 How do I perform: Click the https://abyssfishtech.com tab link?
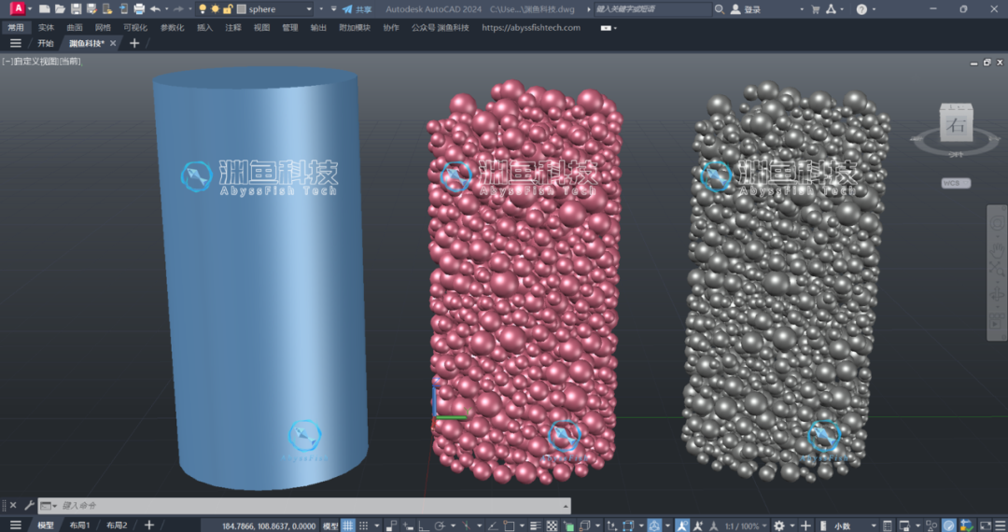[x=531, y=28]
